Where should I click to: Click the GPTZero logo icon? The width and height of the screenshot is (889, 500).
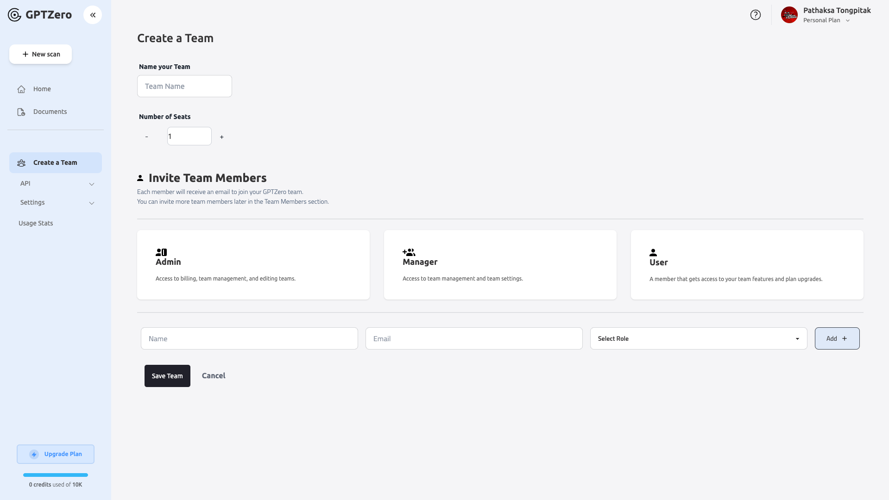[15, 15]
